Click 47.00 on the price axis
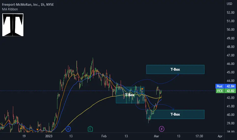 [x=230, y=55]
